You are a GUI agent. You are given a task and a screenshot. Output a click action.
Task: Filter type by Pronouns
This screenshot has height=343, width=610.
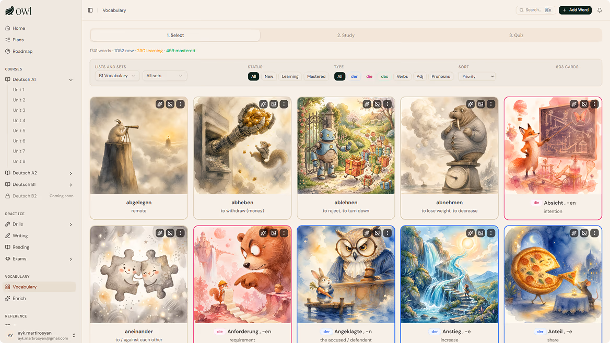click(x=441, y=76)
